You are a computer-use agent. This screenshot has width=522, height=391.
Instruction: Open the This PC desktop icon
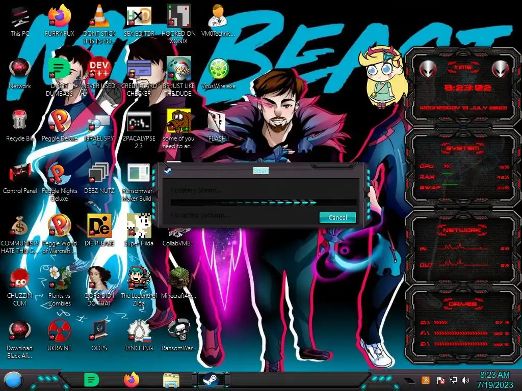point(20,21)
